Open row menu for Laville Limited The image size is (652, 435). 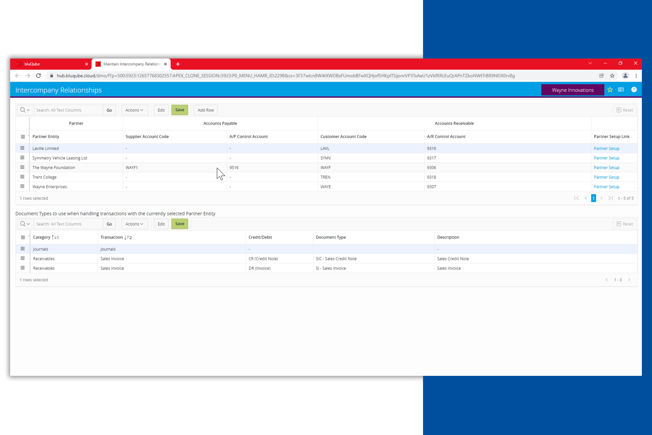coord(22,148)
